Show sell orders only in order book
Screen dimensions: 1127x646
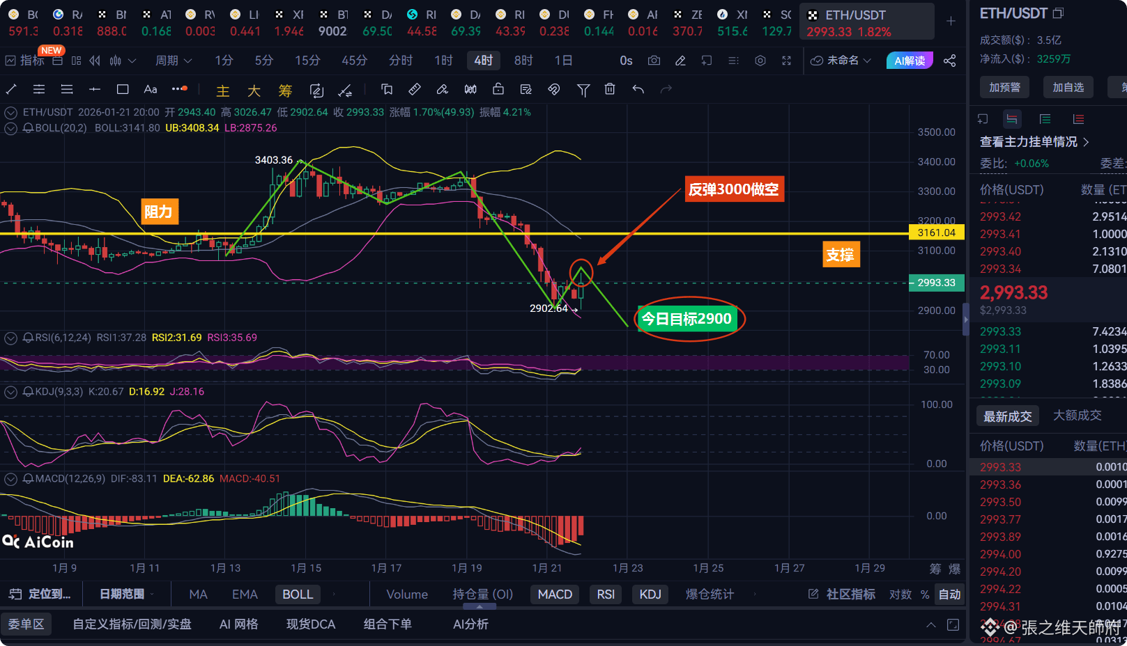point(1078,119)
